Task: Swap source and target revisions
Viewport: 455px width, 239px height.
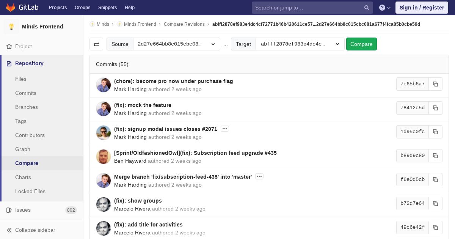Action: point(96,44)
